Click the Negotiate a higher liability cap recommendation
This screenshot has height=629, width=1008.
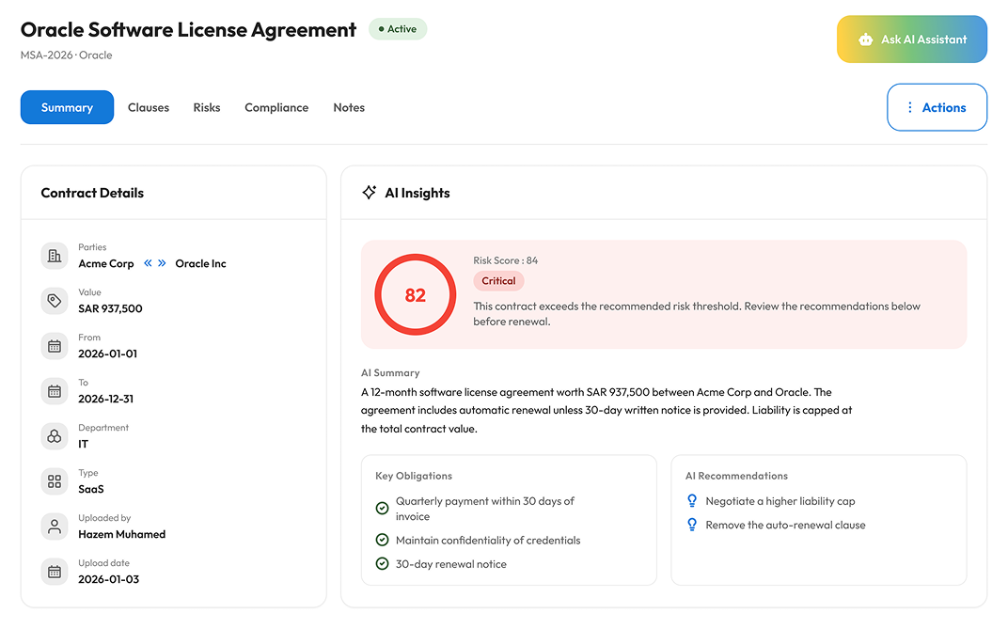pos(780,501)
